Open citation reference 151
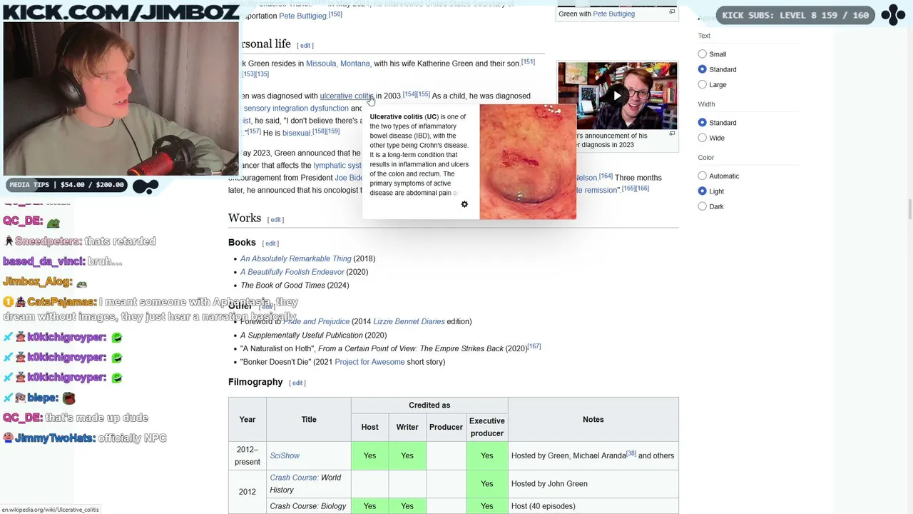Screen dimensions: 913x514 pyautogui.click(x=528, y=62)
